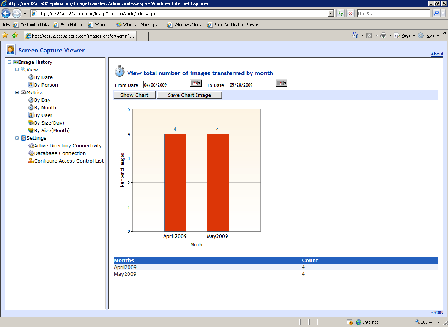The image size is (448, 327).
Task: Click the Add to Favorites icon
Action: 15,35
